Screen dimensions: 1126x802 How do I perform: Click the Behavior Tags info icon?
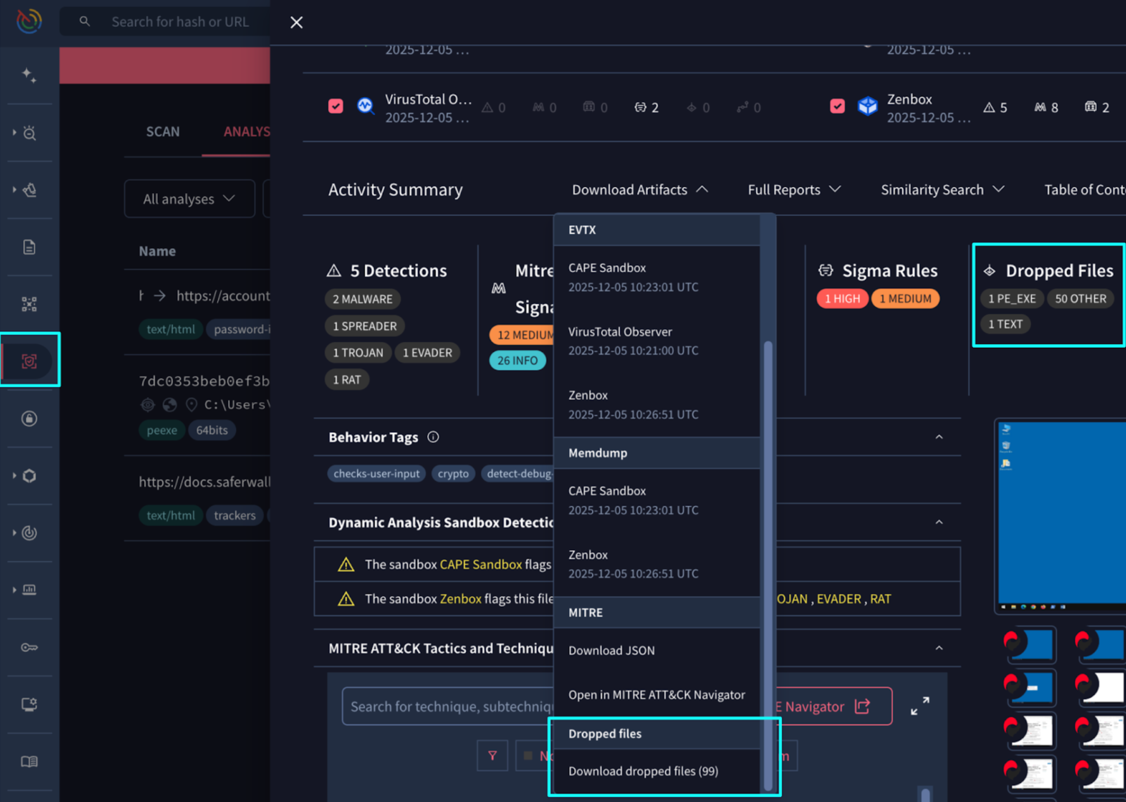433,437
